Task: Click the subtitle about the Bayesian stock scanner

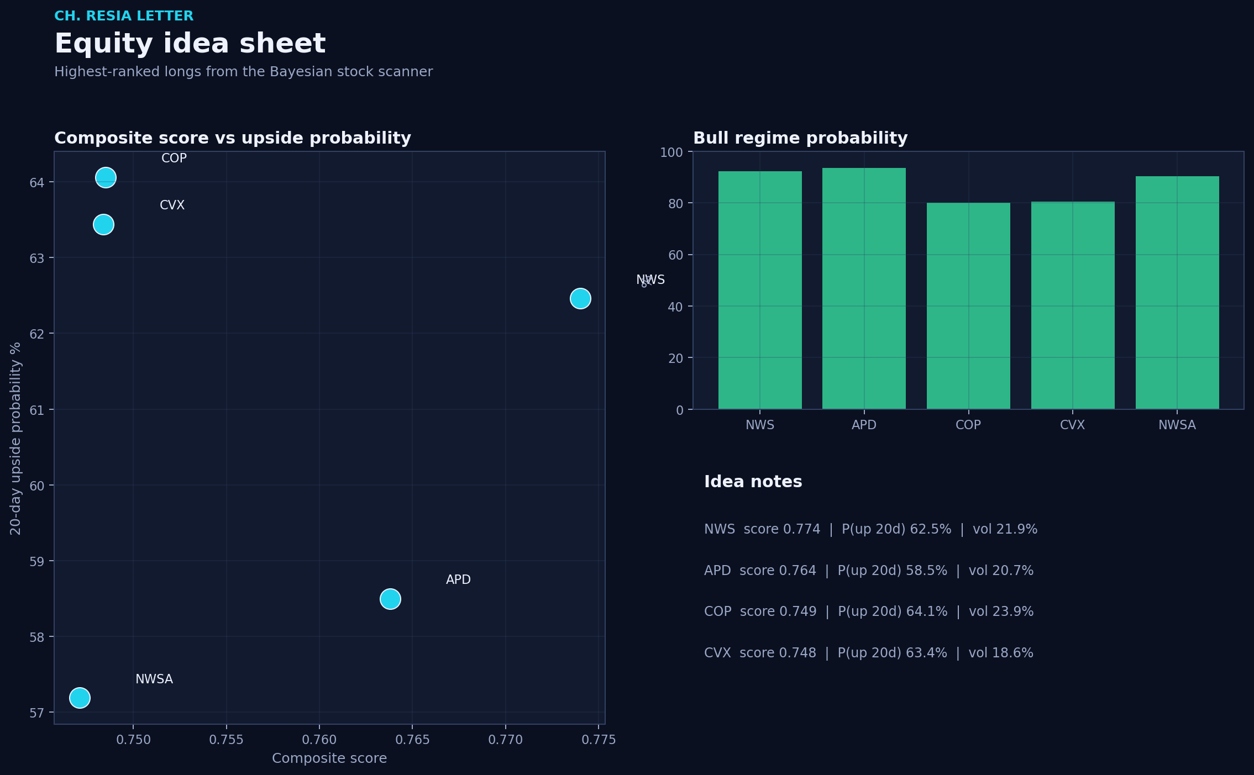Action: (x=243, y=72)
